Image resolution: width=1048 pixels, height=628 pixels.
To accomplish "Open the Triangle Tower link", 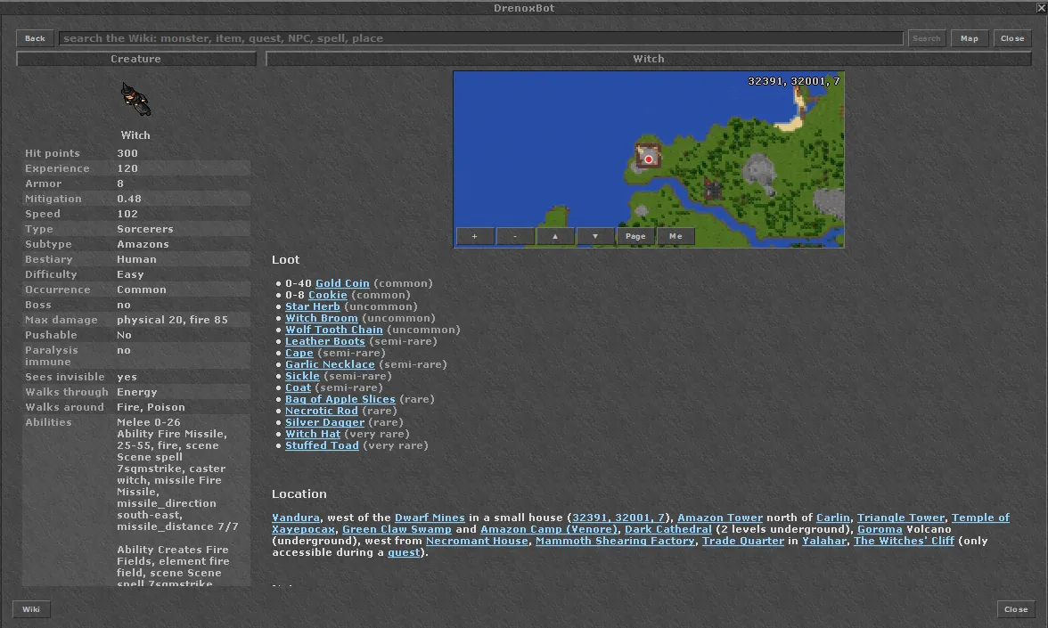I will [900, 518].
